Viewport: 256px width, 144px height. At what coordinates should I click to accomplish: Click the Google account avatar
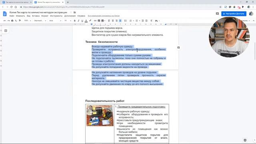[x=251, y=14]
